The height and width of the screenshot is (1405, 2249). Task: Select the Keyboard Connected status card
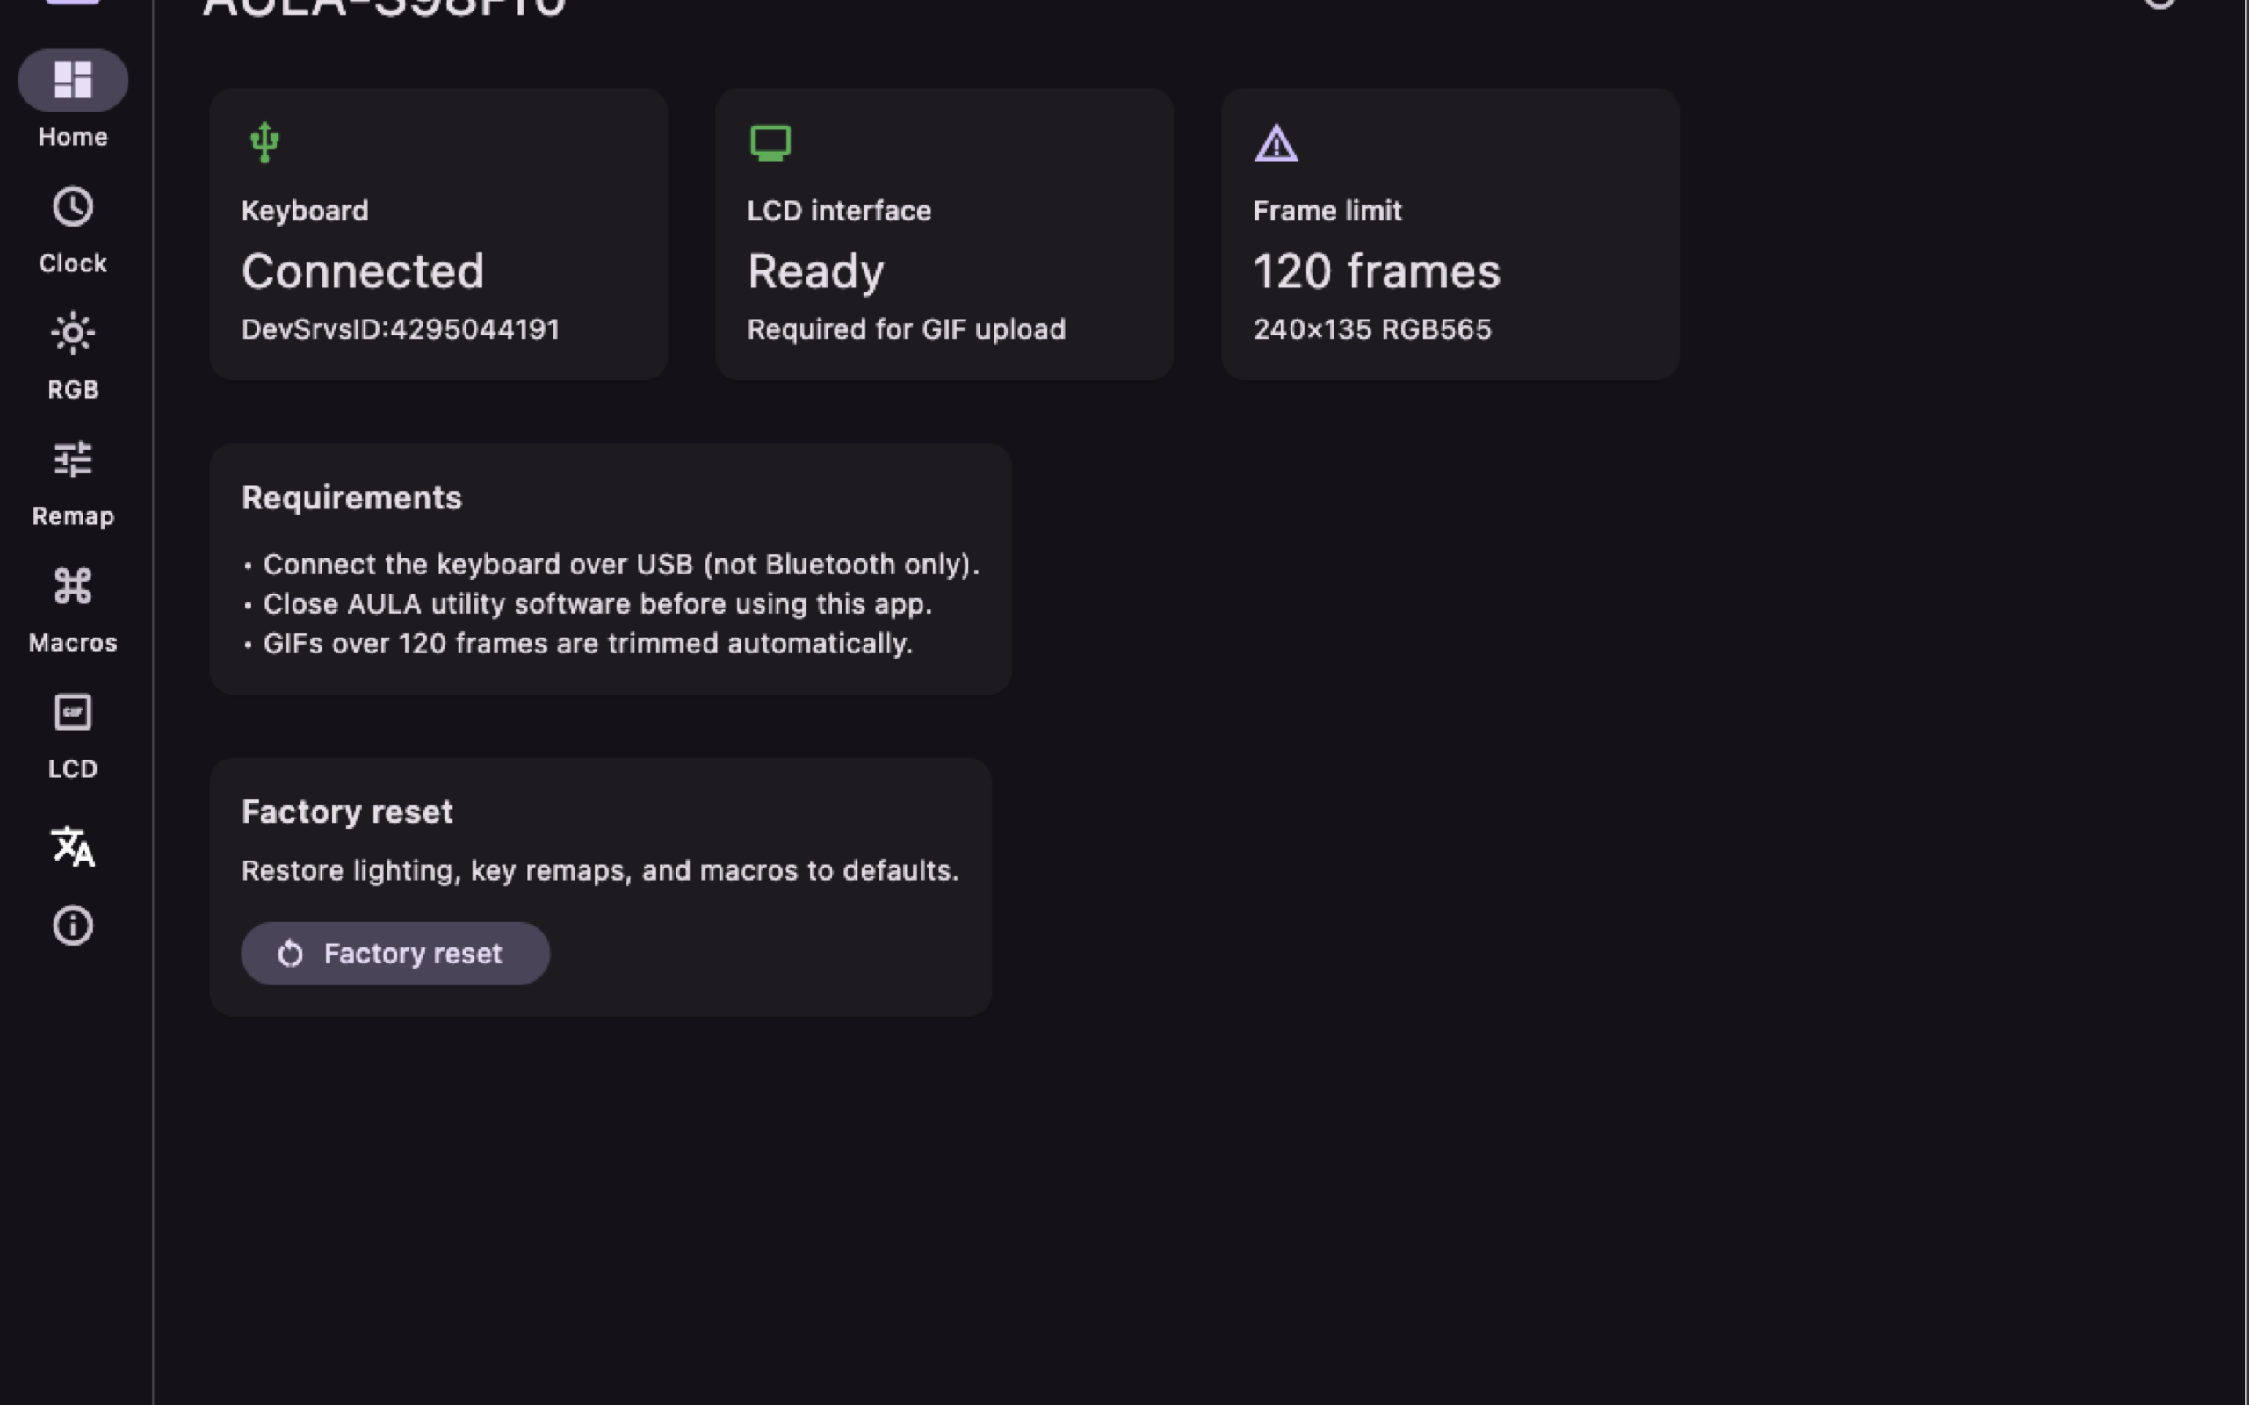[438, 234]
